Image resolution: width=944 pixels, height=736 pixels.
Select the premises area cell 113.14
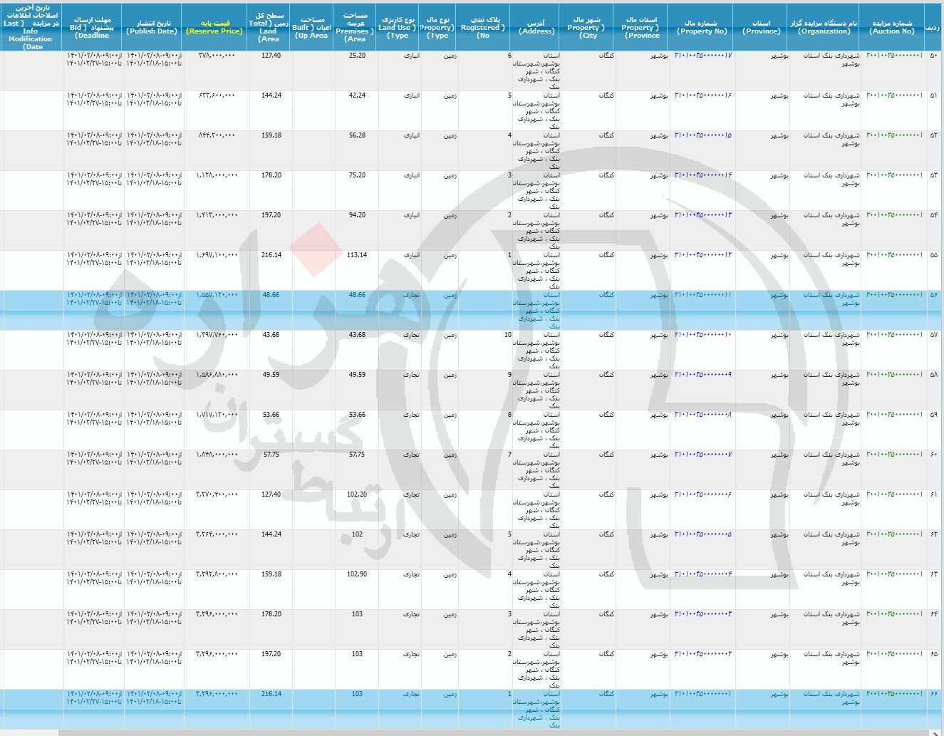pos(357,255)
